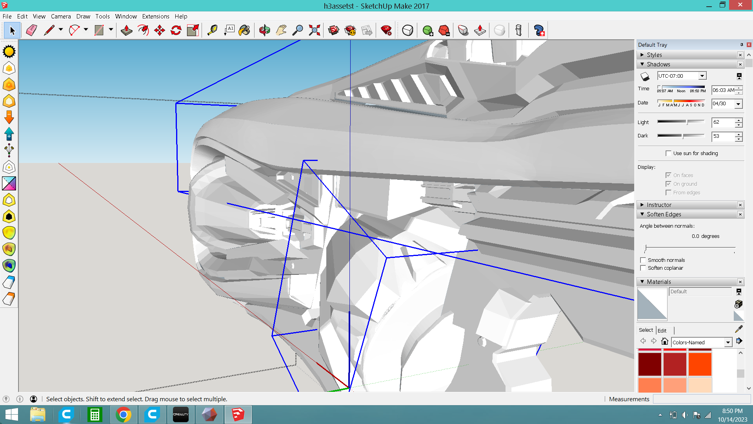Enable Use sun for shading

[668, 153]
